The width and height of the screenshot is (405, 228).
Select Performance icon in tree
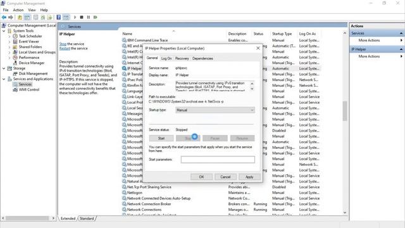click(15, 58)
